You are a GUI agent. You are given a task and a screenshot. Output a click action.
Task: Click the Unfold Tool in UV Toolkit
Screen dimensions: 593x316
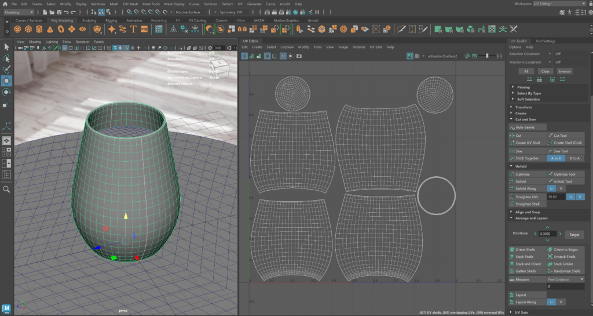pos(566,181)
